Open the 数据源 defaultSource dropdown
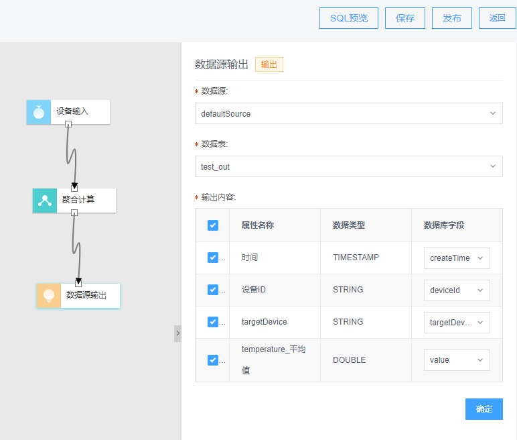Image resolution: width=517 pixels, height=440 pixels. (349, 113)
